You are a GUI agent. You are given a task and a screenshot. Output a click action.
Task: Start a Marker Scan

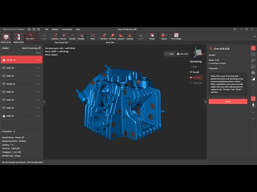(x=6, y=38)
